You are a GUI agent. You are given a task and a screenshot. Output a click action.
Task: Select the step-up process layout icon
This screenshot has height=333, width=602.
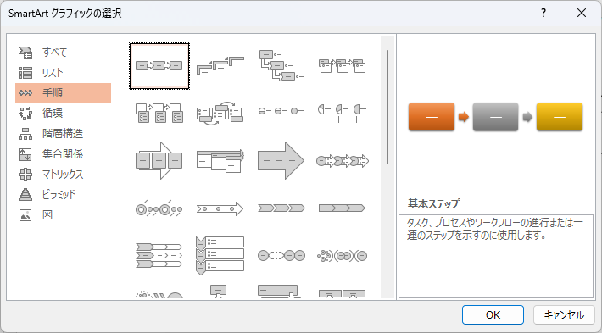coord(220,66)
